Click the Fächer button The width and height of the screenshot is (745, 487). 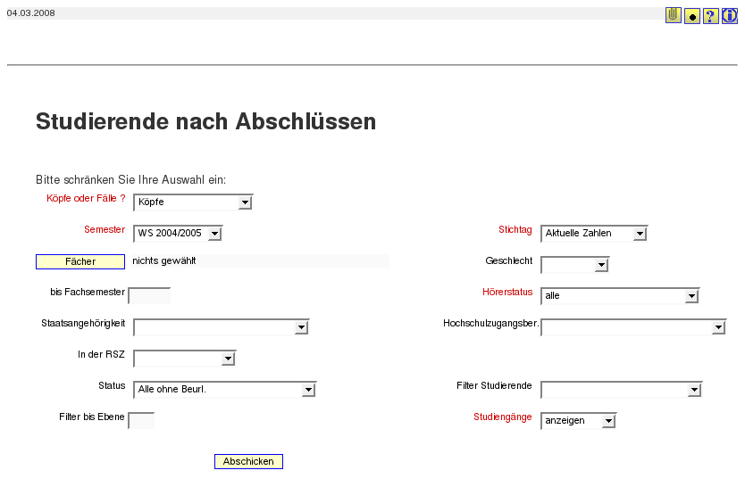tap(80, 261)
